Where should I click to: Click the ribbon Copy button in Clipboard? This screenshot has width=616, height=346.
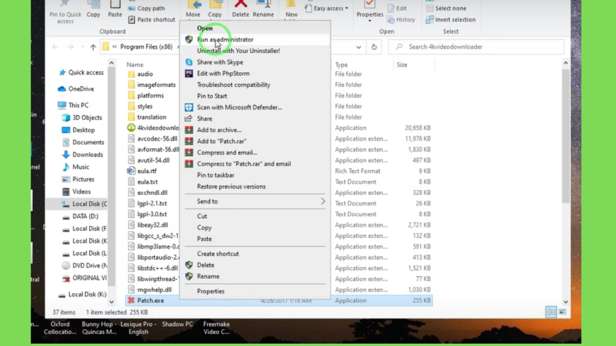click(x=93, y=10)
